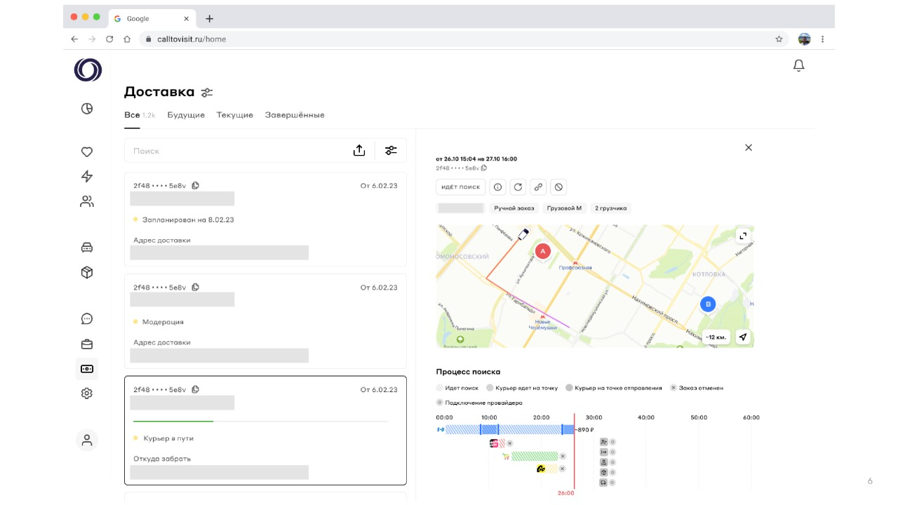Open settings sliders next to Доставка title
898x505 pixels.
click(207, 93)
